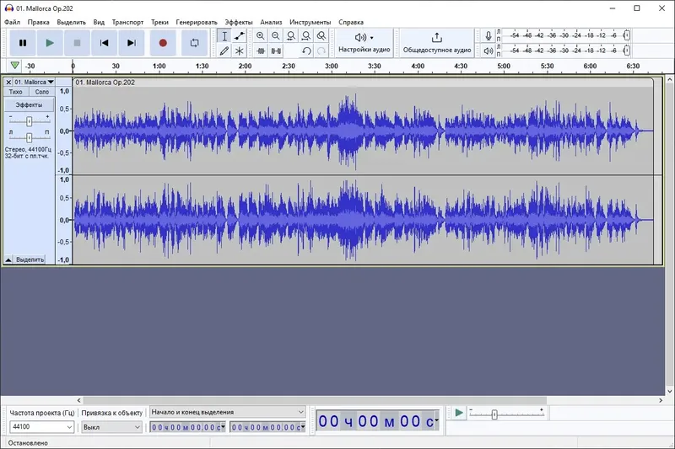Viewport: 675px width, 449px height.
Task: Click the Record button
Action: (163, 43)
